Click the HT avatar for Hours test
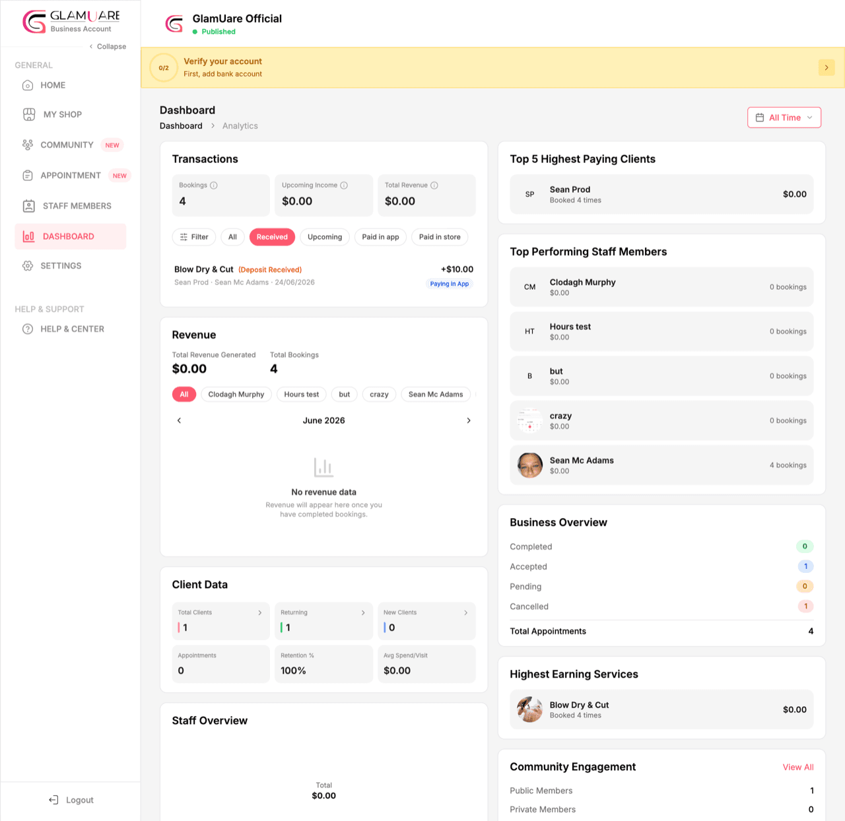The image size is (845, 821). [x=530, y=331]
